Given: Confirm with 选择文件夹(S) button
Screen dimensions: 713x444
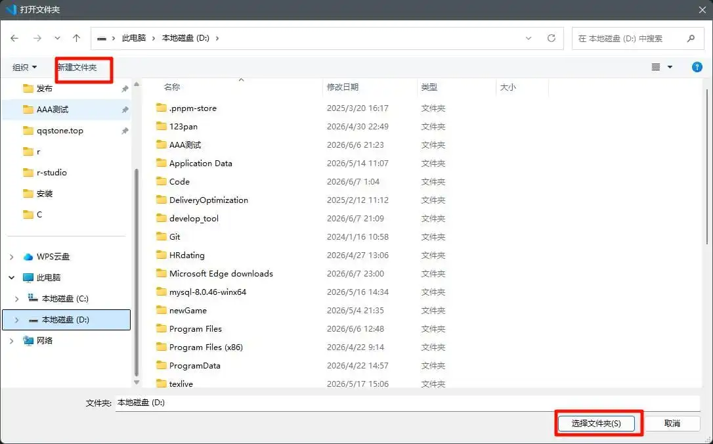Looking at the screenshot, I should click(x=596, y=424).
